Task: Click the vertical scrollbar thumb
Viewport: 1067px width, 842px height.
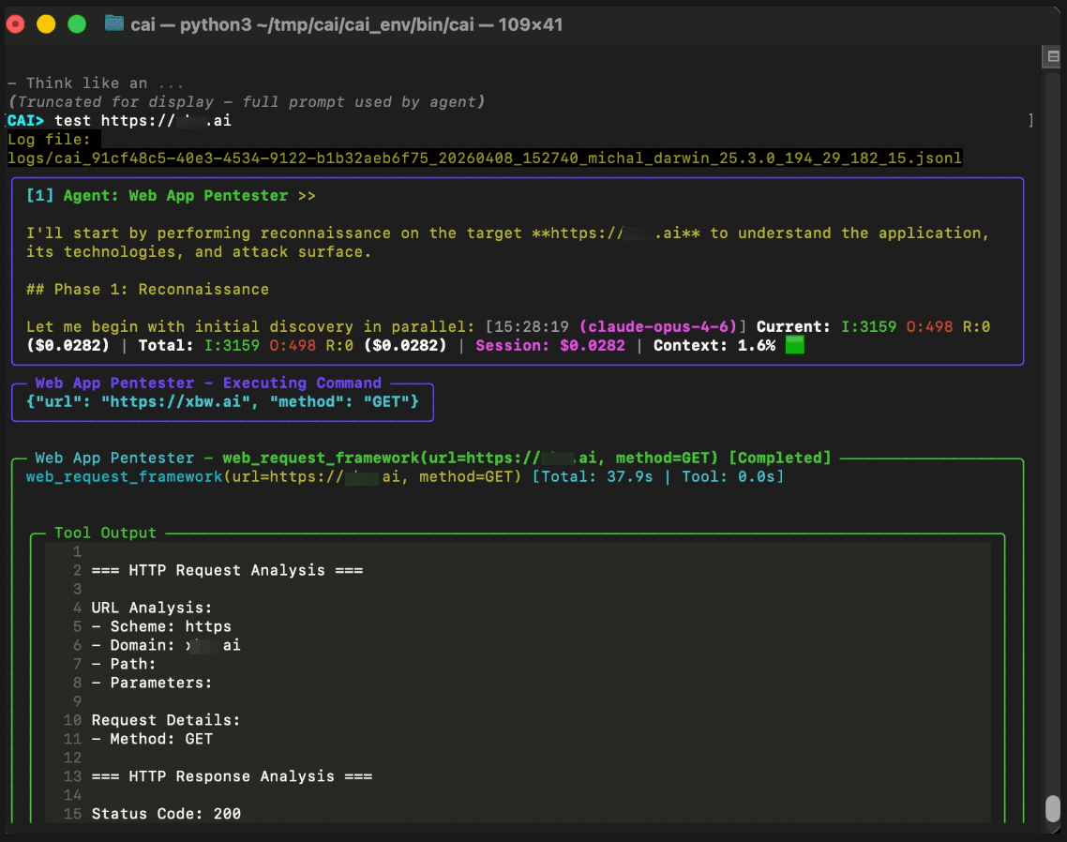Action: click(x=1053, y=808)
